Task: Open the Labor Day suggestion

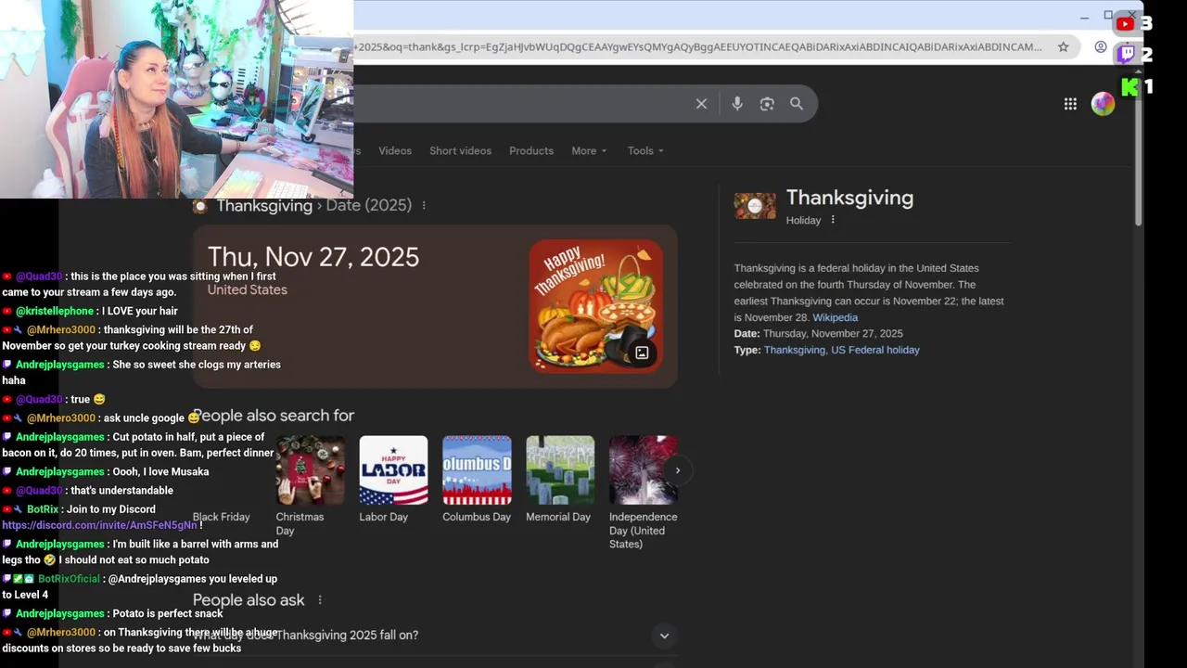Action: pos(393,479)
